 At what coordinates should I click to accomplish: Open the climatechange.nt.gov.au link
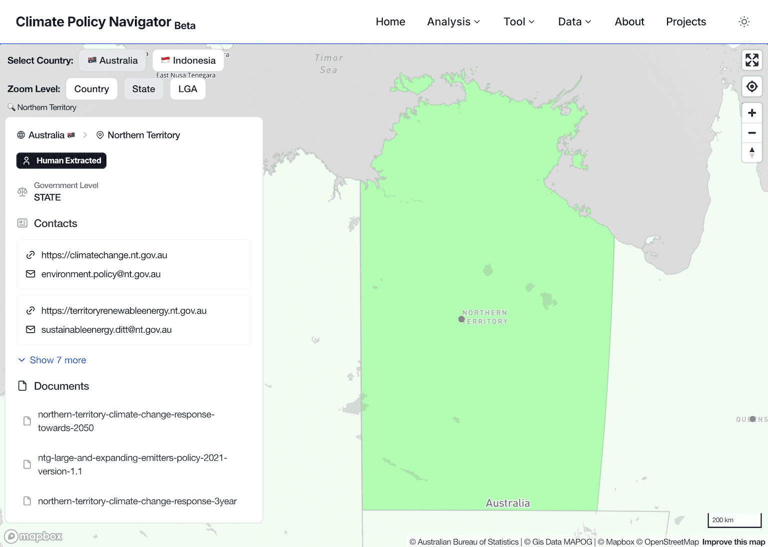[x=104, y=255]
